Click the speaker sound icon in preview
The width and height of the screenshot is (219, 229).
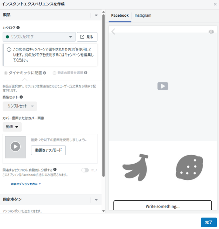[x=211, y=32]
